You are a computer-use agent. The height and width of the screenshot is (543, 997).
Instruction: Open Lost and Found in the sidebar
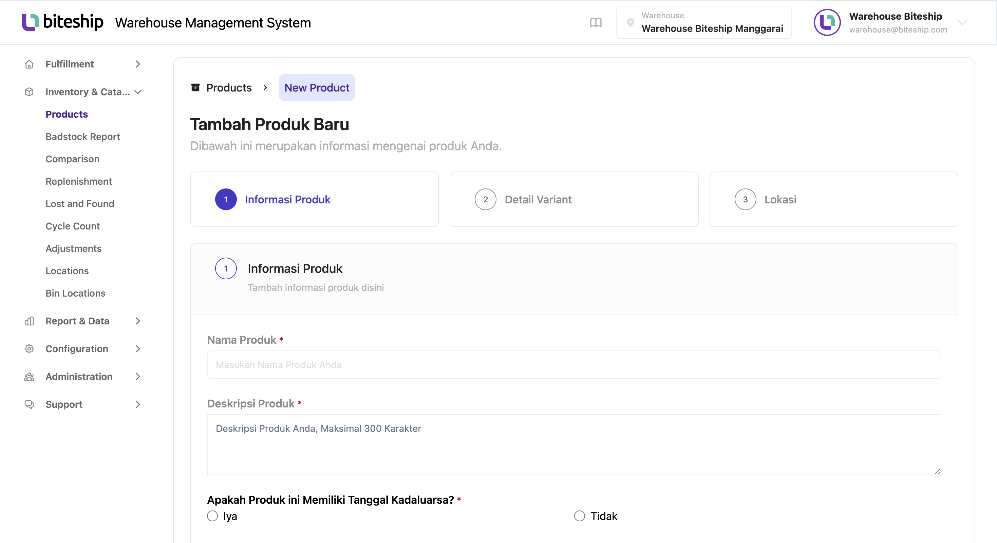coord(80,204)
